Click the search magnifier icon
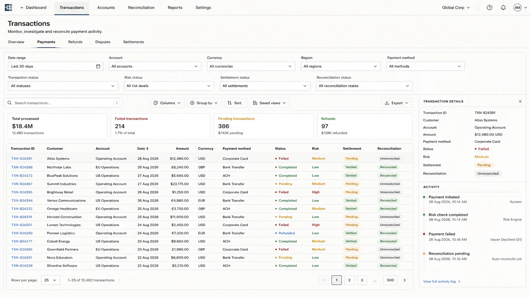The width and height of the screenshot is (530, 298). (x=10, y=103)
